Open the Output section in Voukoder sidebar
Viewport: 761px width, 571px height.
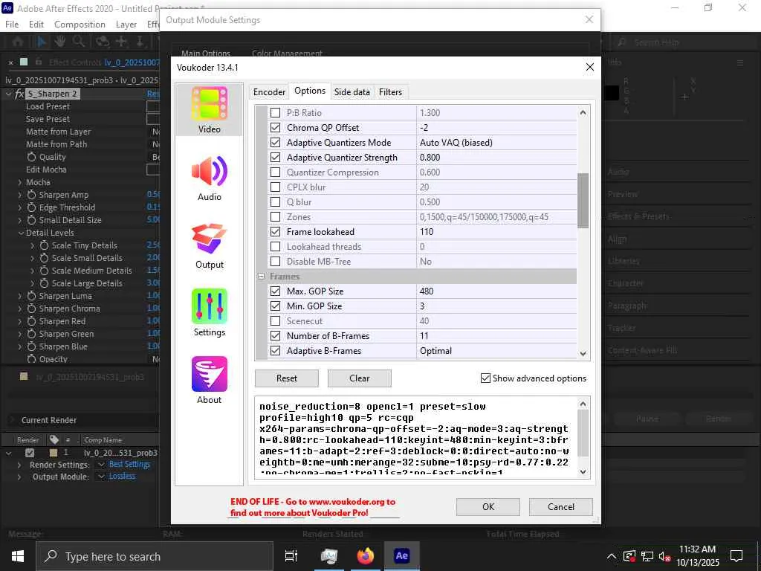[209, 245]
